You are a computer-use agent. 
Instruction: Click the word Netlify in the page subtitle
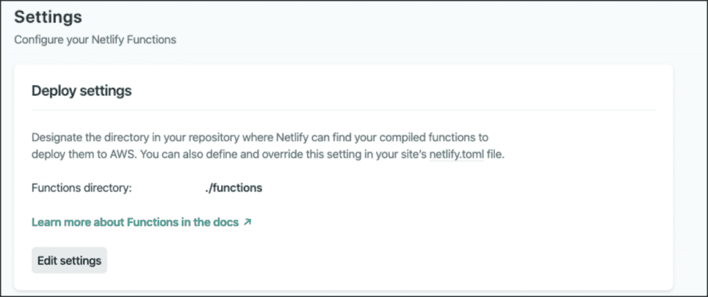point(108,40)
